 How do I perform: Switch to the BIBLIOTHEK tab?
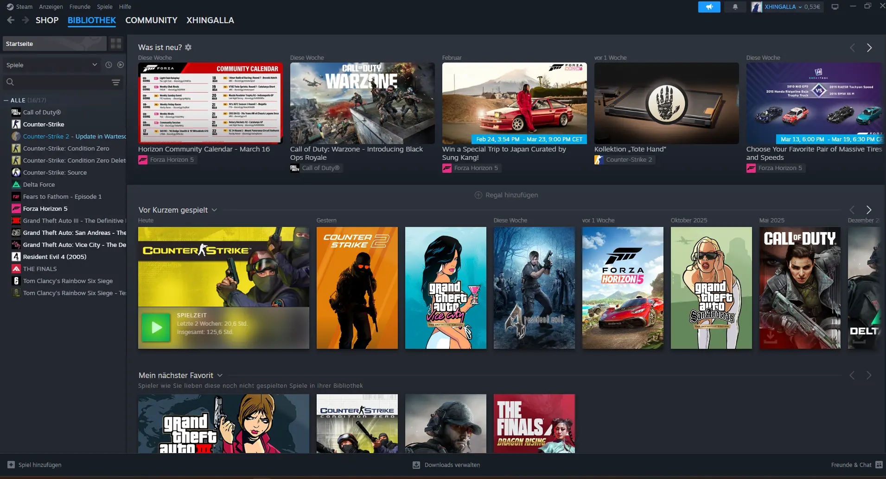coord(92,20)
